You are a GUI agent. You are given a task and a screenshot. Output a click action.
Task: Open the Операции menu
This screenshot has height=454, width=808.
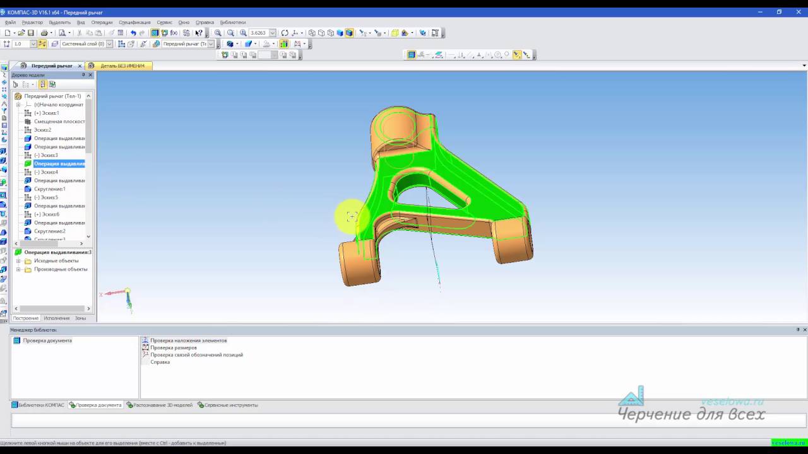pos(102,22)
